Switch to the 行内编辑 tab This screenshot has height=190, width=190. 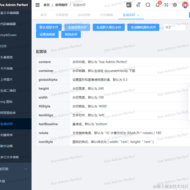(x=106, y=15)
